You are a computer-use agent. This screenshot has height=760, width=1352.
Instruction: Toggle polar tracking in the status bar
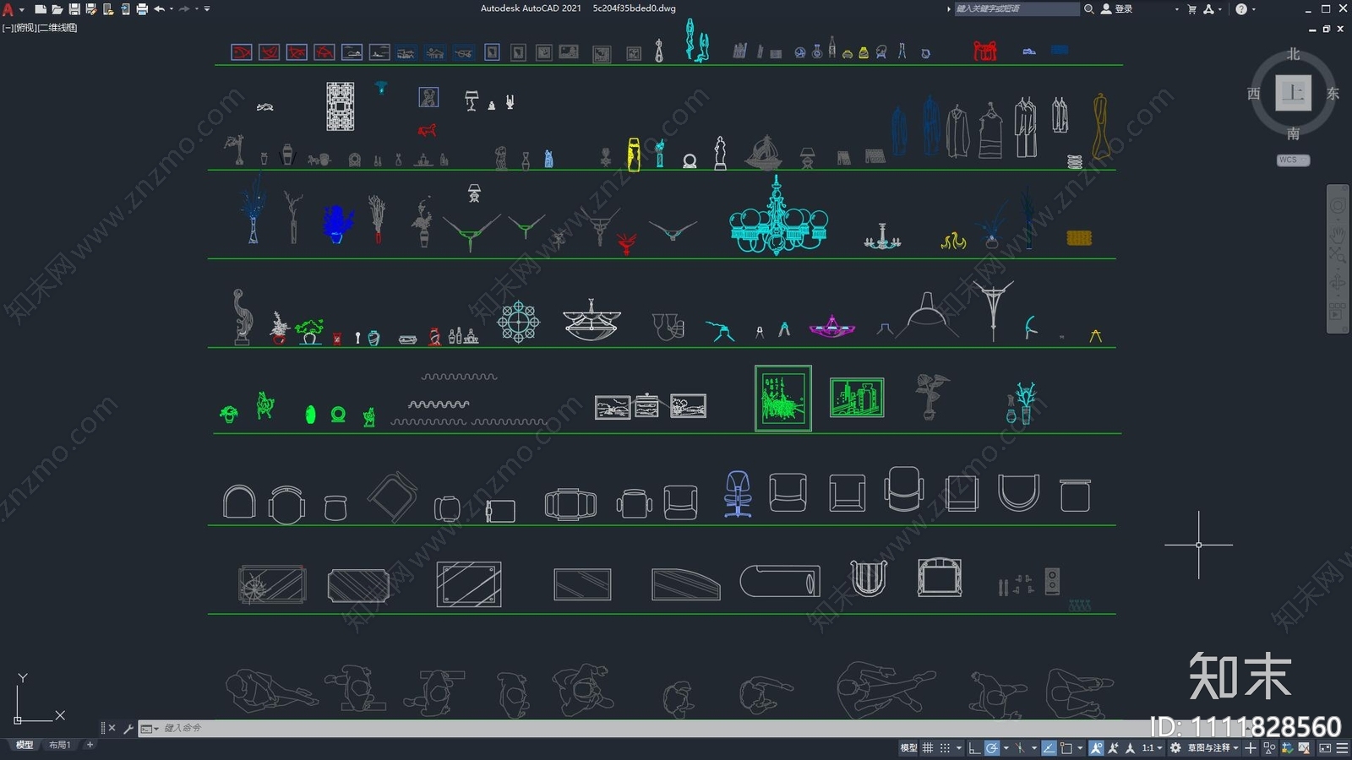[x=992, y=748]
